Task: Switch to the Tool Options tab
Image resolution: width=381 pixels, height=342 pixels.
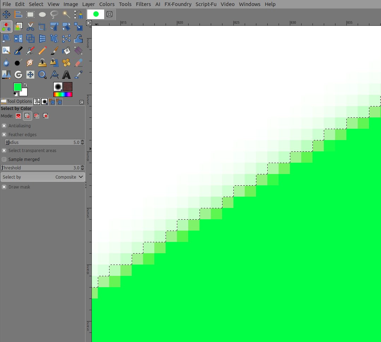Action: (x=16, y=102)
